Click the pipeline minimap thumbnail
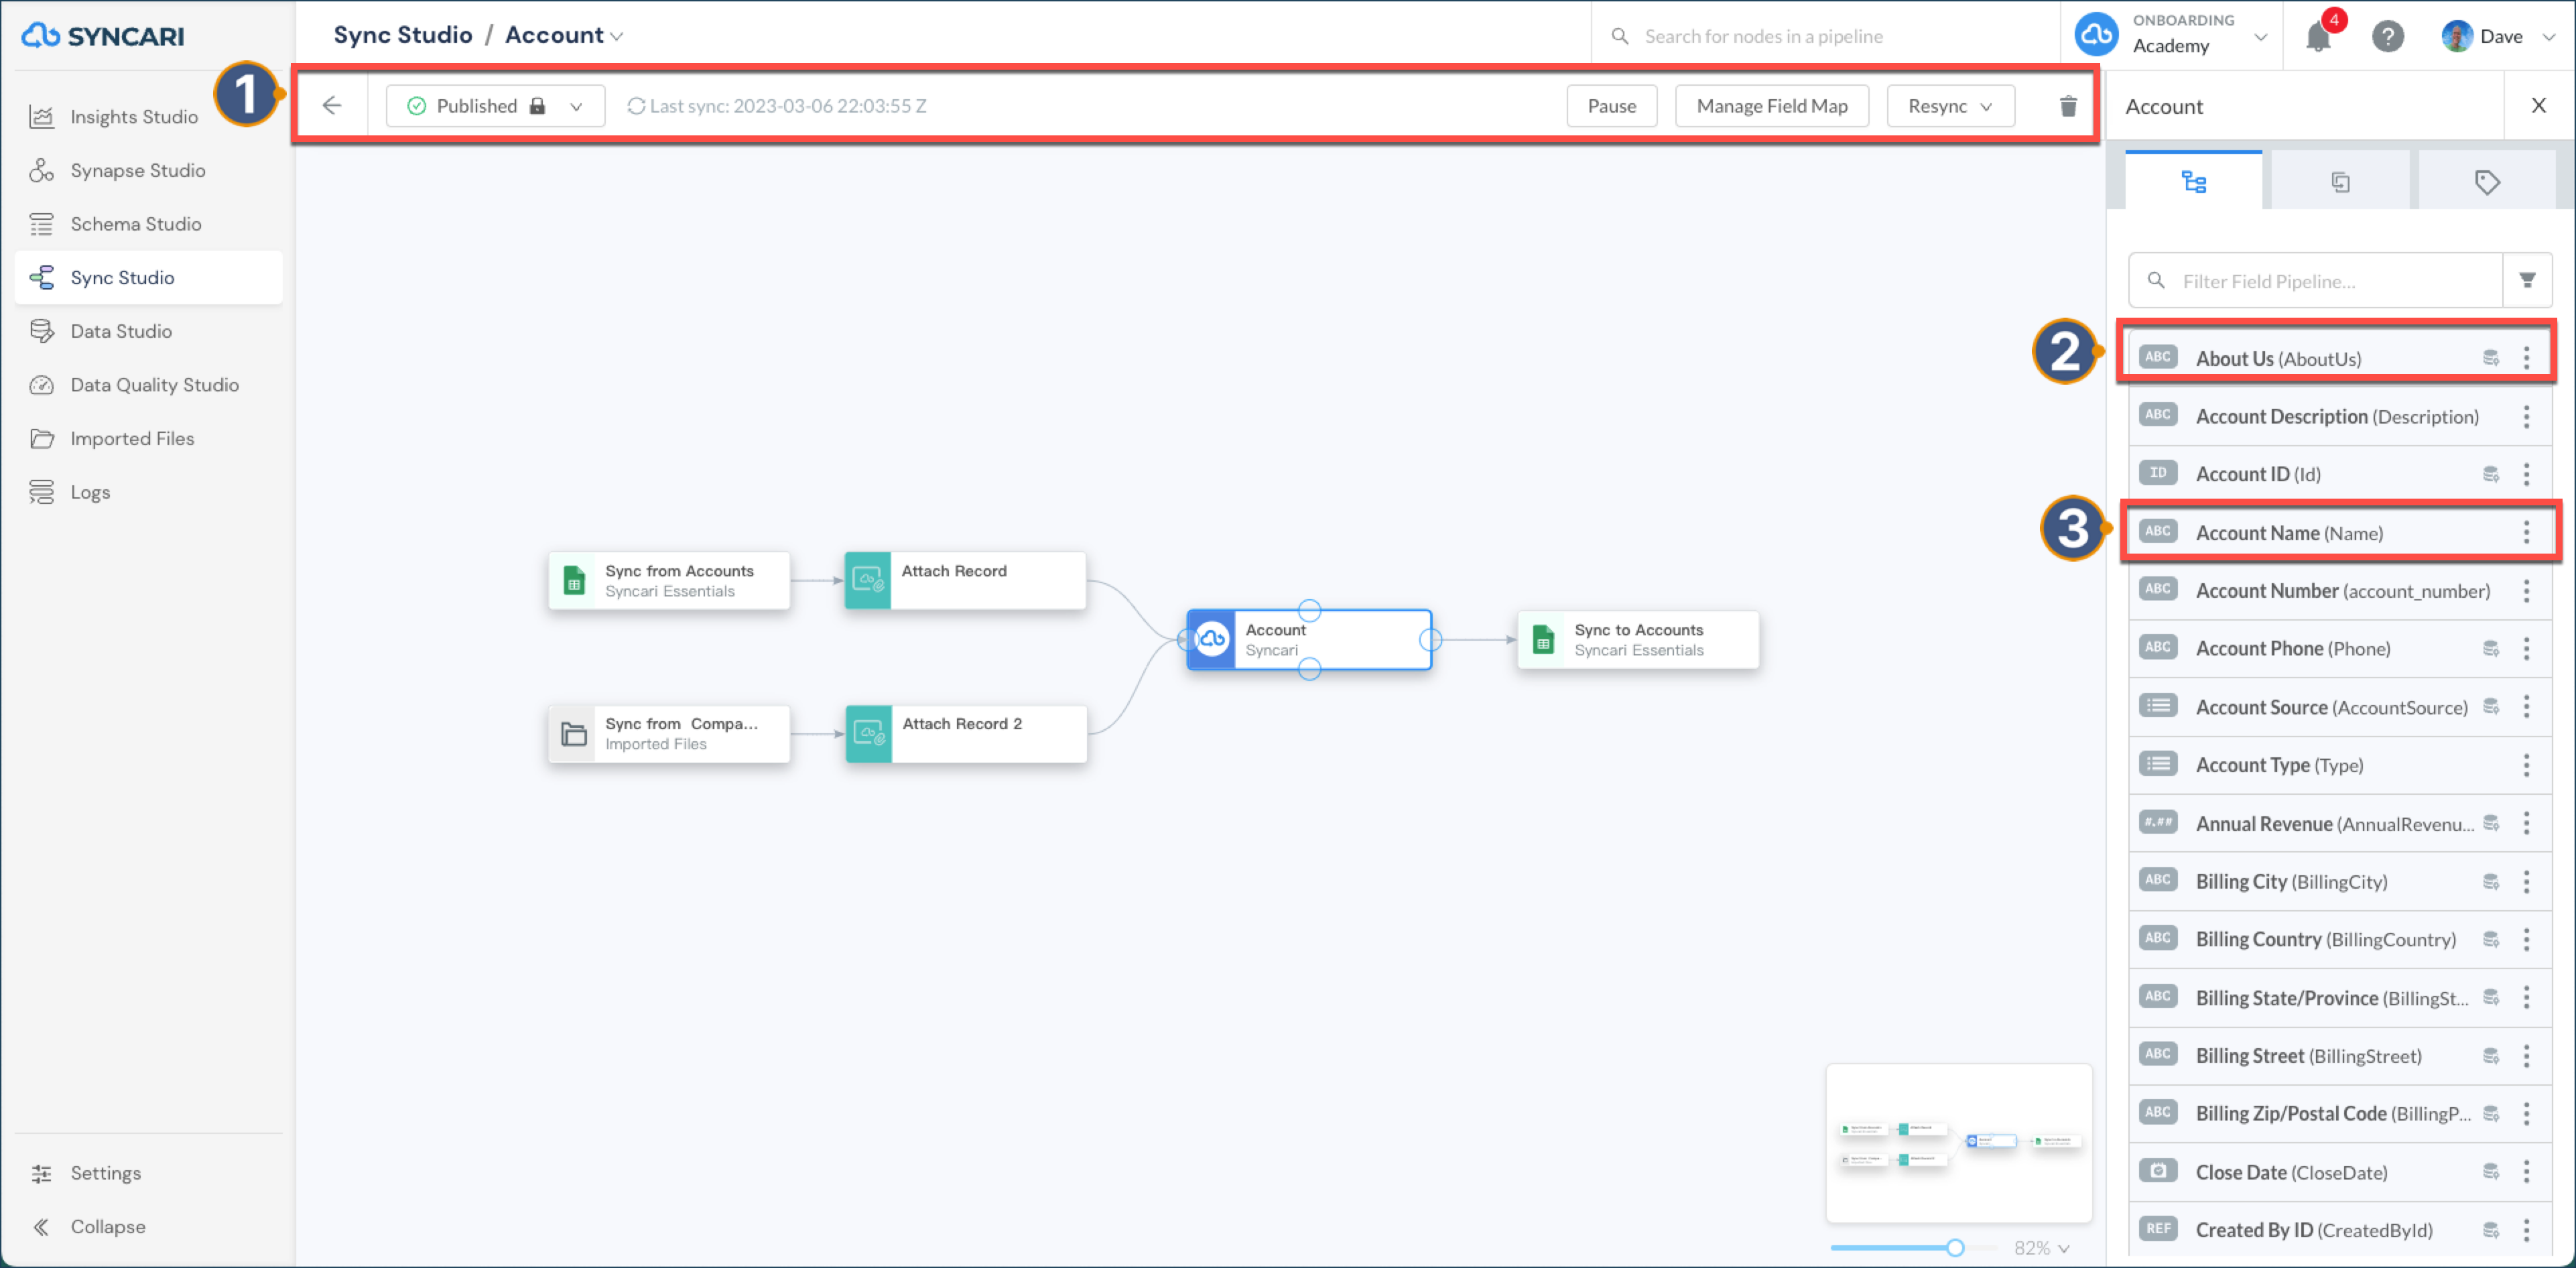 pyautogui.click(x=1958, y=1143)
